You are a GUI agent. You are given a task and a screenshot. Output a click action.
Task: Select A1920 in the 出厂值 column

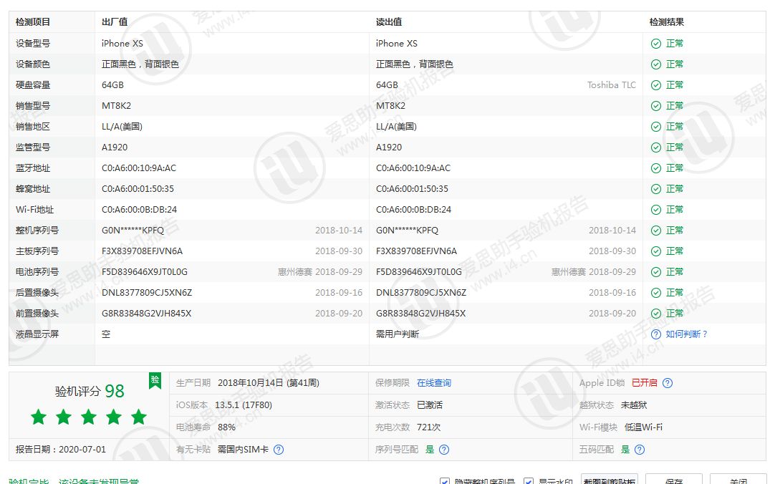point(114,147)
